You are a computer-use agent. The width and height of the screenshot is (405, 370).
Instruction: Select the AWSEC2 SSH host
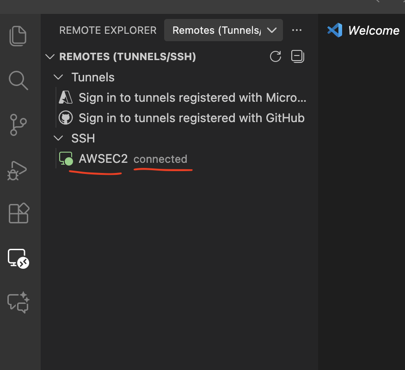tap(103, 159)
